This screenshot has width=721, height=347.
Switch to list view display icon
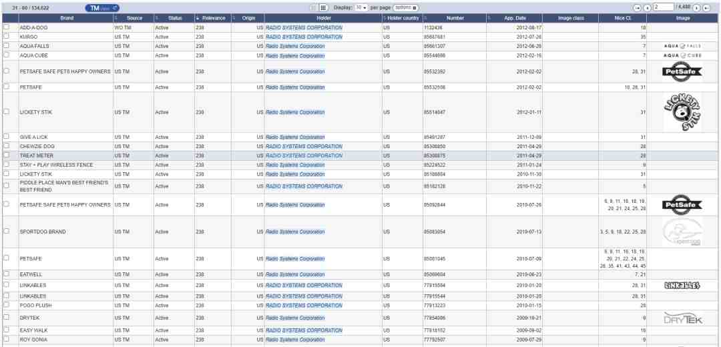pos(312,7)
